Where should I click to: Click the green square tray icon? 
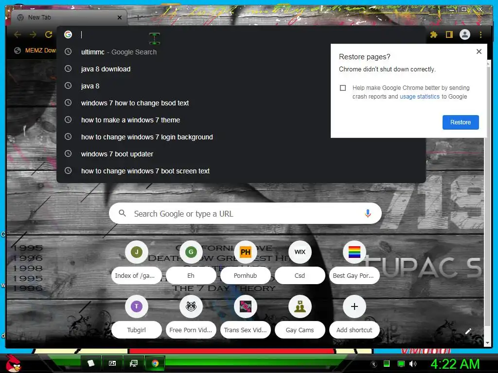click(x=387, y=364)
